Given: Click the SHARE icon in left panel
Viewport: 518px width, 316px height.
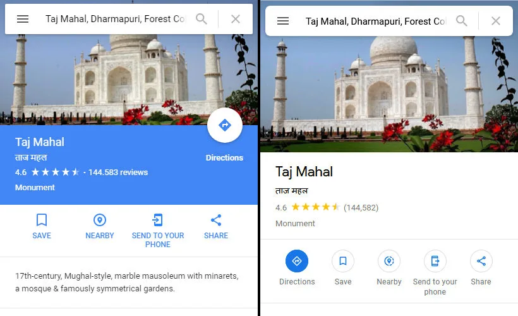Looking at the screenshot, I should [215, 220].
